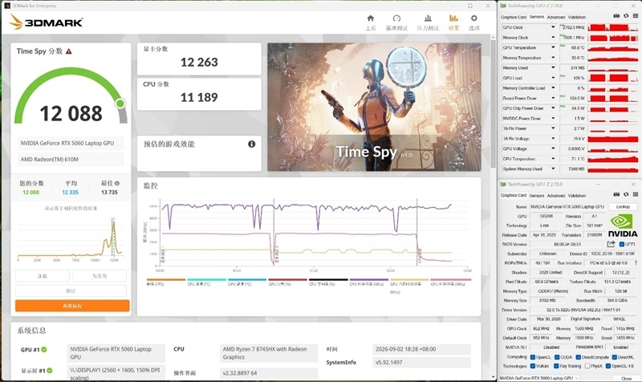The height and width of the screenshot is (382, 642).
Task: Open Validation tab in GPU-Z Graphics Card window
Action: 577,196
